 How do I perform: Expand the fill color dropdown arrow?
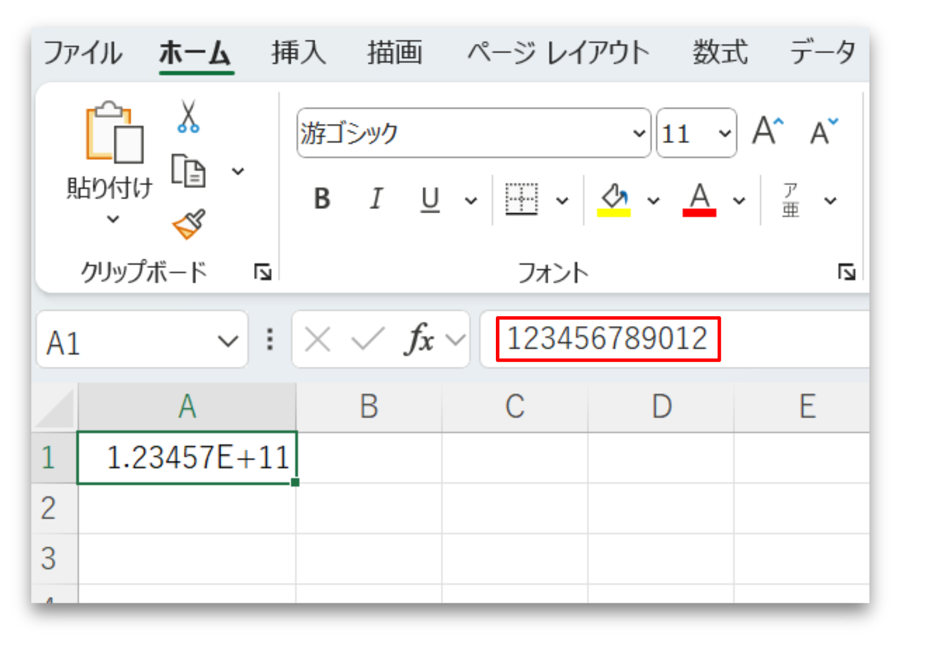point(654,200)
